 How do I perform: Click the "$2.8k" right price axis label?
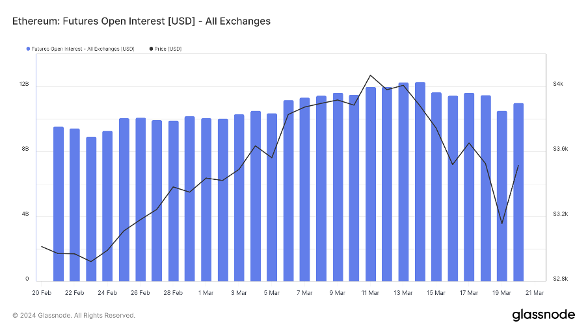(559, 279)
